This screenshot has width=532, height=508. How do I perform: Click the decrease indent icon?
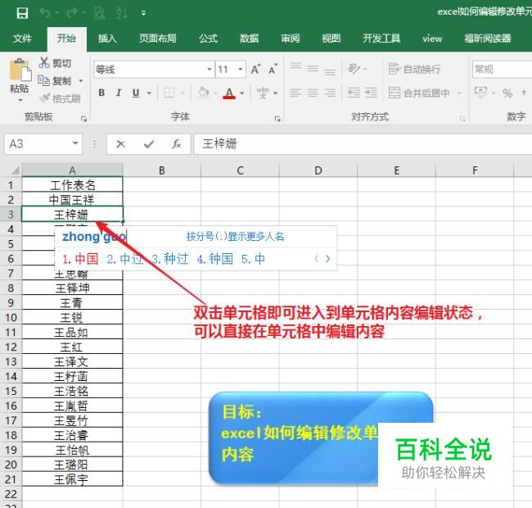pyautogui.click(x=354, y=93)
